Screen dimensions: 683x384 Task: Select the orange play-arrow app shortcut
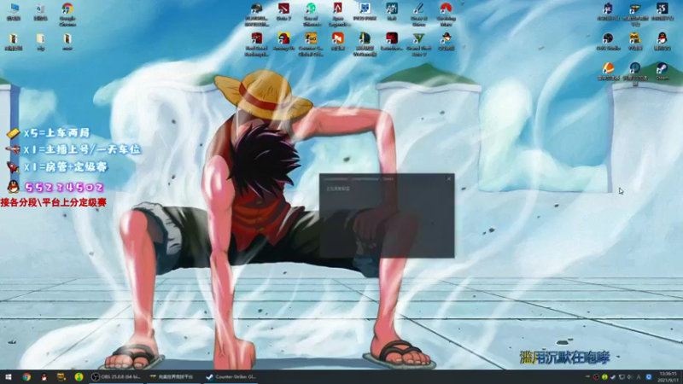[x=338, y=42]
